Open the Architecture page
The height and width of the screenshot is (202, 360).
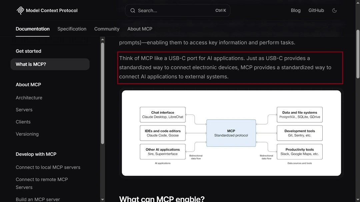[29, 98]
